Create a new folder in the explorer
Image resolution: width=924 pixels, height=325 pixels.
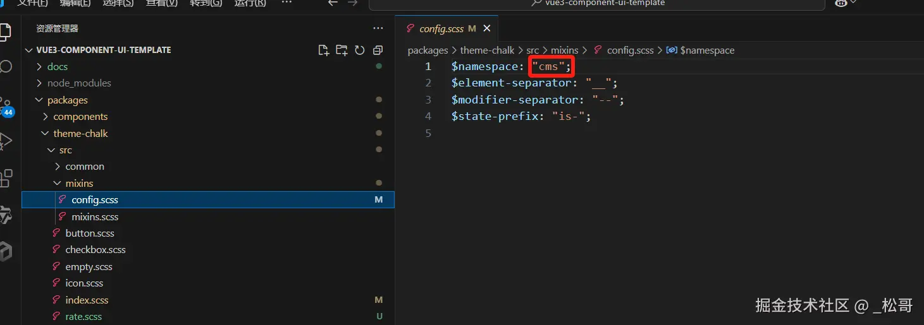pyautogui.click(x=342, y=50)
